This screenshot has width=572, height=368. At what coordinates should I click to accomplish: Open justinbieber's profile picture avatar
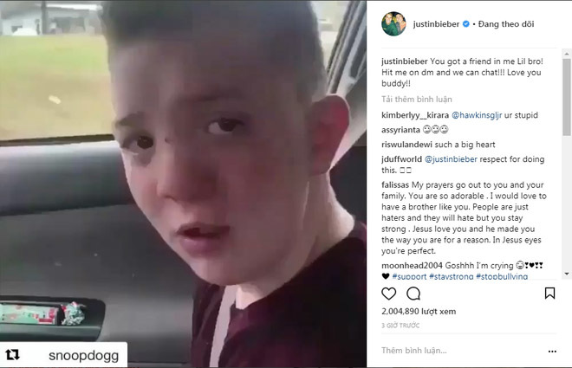point(393,24)
